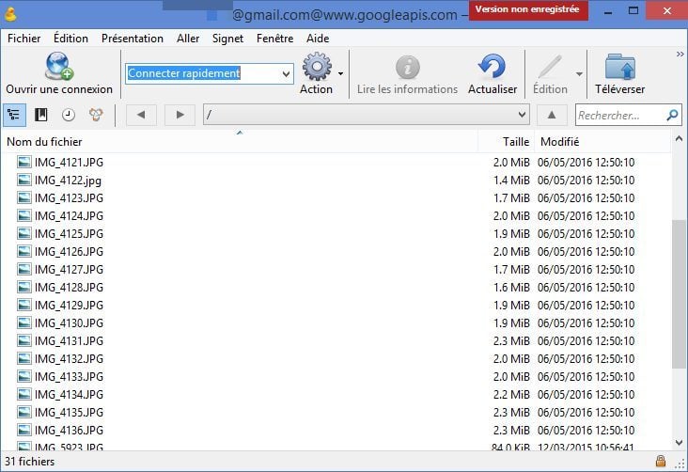Viewport: 688px width, 472px height.
Task: Click Lire les informations icon
Action: coord(407,68)
